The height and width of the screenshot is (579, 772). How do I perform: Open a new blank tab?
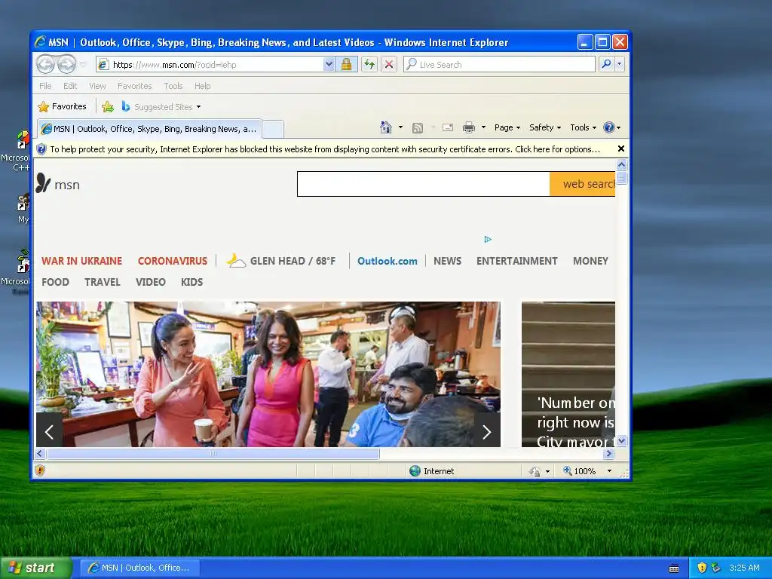273,129
